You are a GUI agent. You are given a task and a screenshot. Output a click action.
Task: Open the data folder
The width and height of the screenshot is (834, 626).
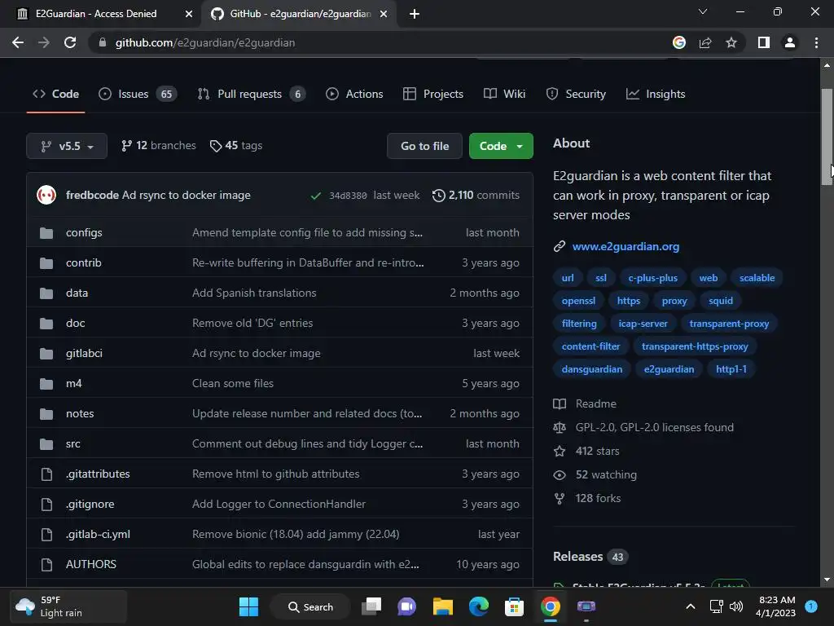coord(77,293)
